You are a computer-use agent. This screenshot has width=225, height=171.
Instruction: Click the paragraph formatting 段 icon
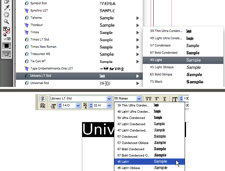[x=43, y=106]
